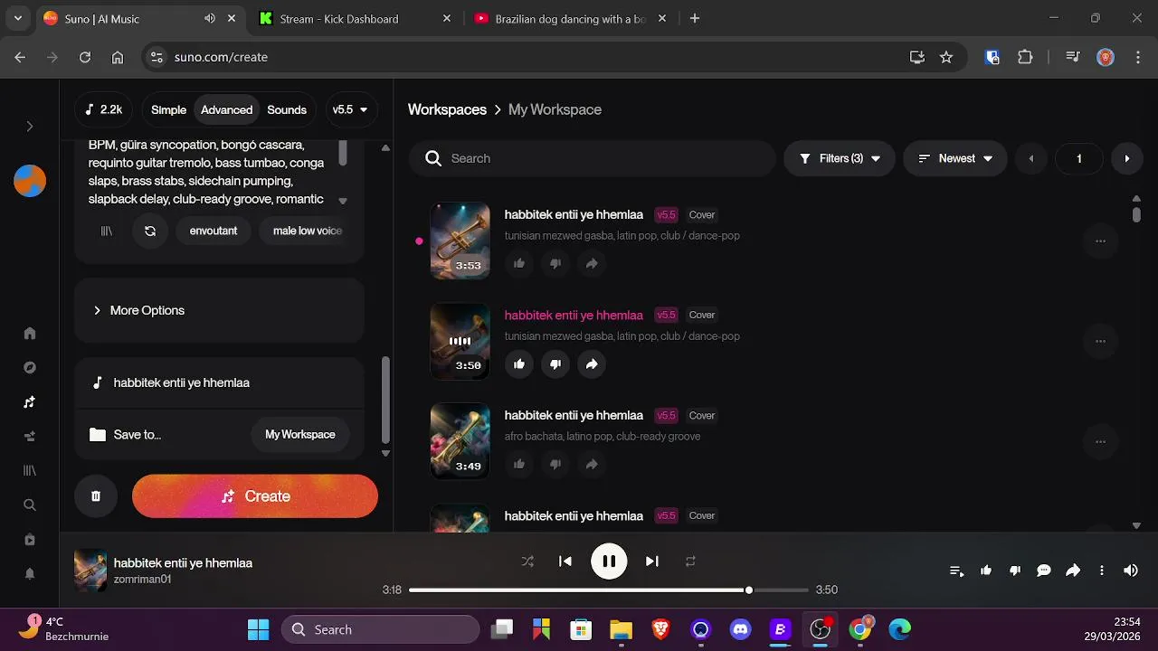This screenshot has width=1158, height=651.
Task: Switch to Advanced mode
Action: click(x=226, y=109)
